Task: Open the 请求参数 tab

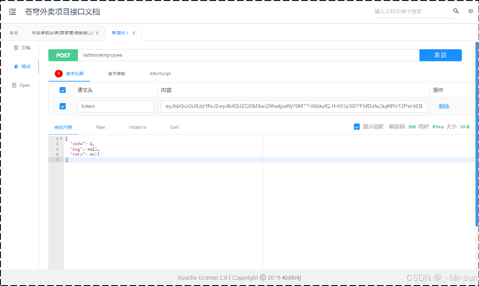Action: point(116,74)
